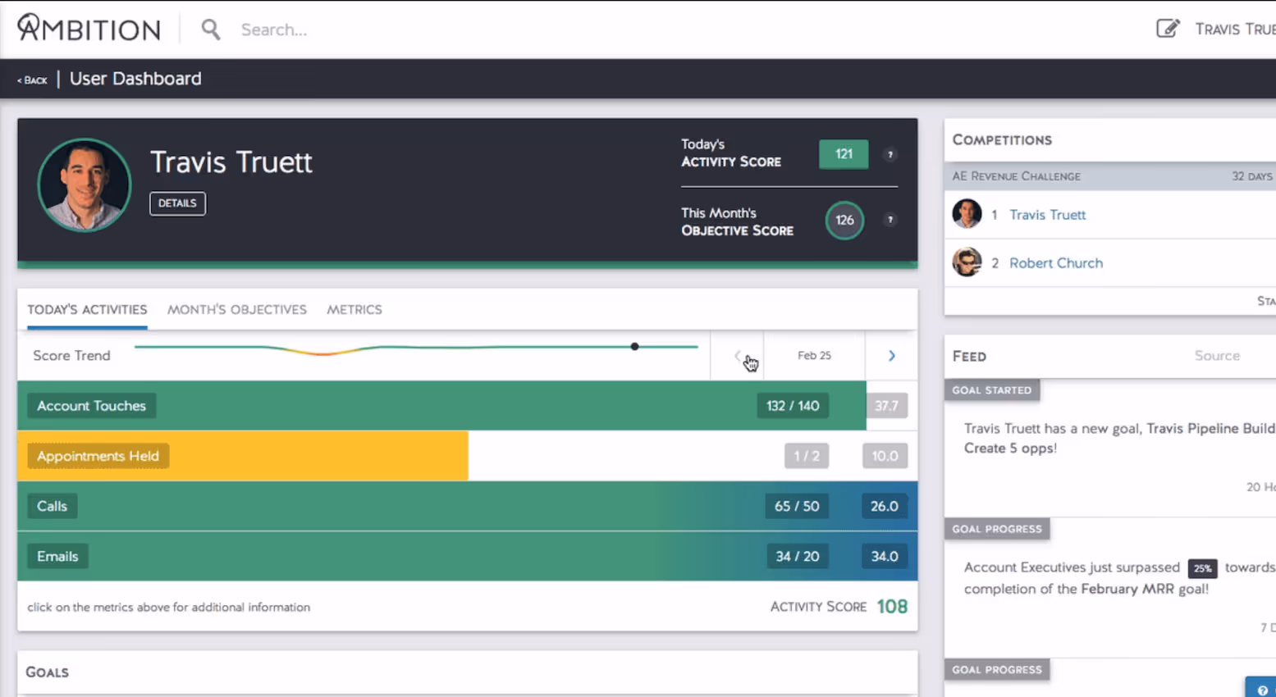Click the 37.7 score value
The height and width of the screenshot is (697, 1276).
pos(886,406)
